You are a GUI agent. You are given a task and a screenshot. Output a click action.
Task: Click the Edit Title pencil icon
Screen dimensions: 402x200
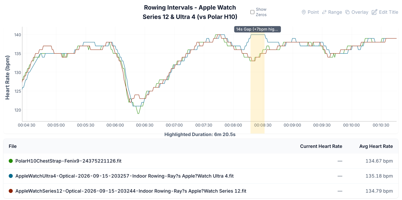tap(374, 12)
